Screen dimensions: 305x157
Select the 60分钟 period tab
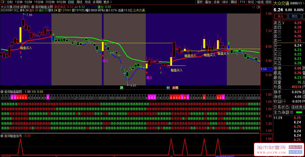tap(61, 2)
